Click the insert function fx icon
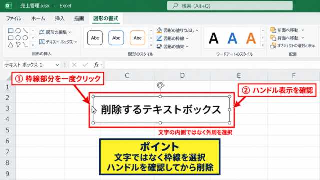The width and height of the screenshot is (320, 180). (x=96, y=65)
